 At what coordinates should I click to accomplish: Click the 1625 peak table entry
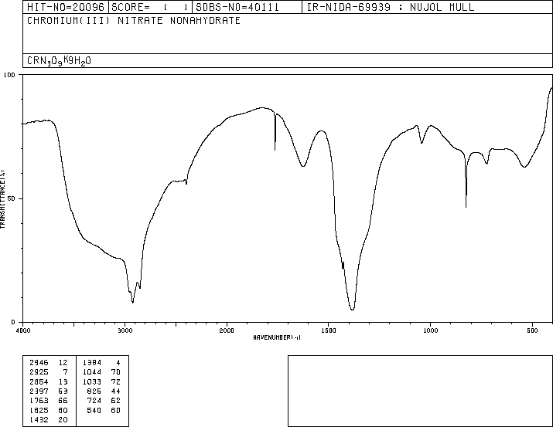coord(48,411)
